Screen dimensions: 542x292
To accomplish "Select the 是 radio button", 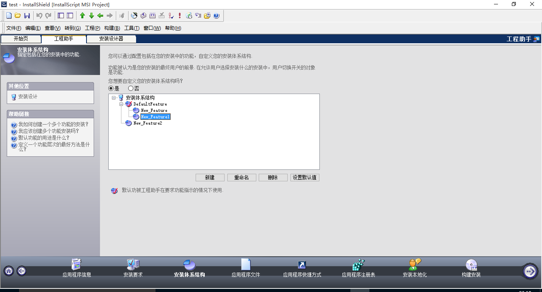I will 111,88.
